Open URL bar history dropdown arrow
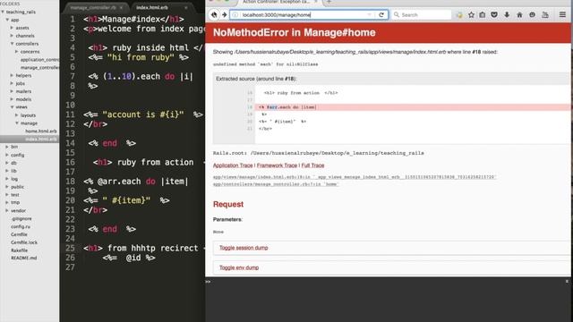Viewport: 573px width, 322px height. point(369,15)
